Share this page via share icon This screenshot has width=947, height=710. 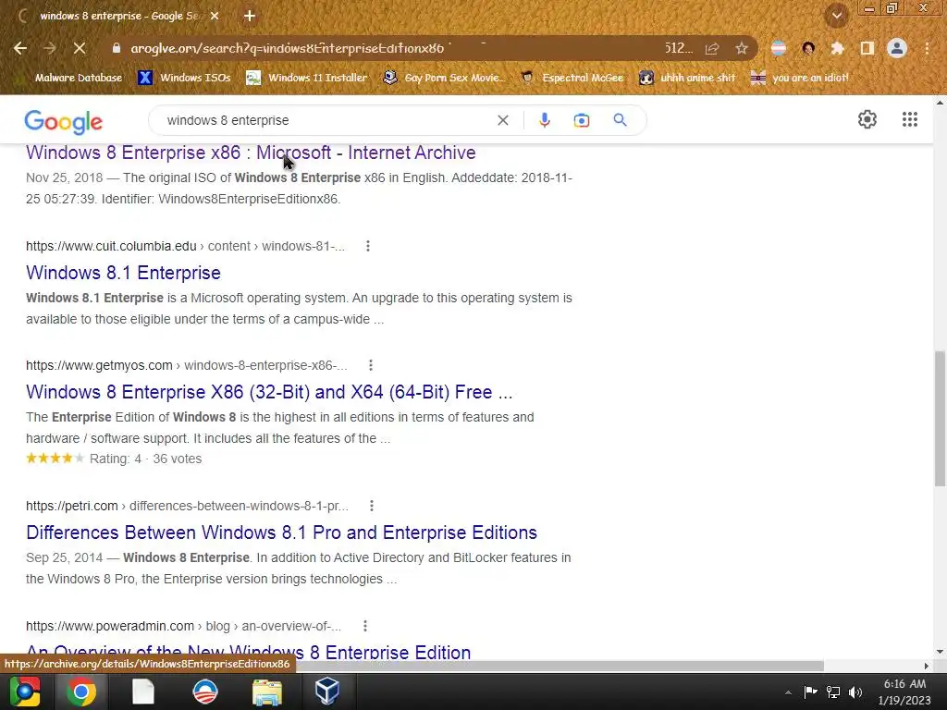[712, 48]
